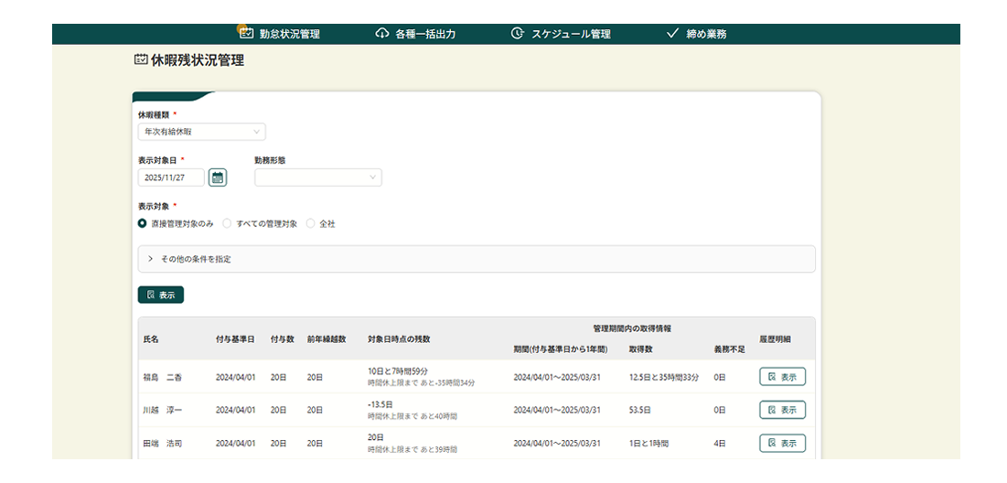Click the remaining value -13.5日

coord(380,404)
